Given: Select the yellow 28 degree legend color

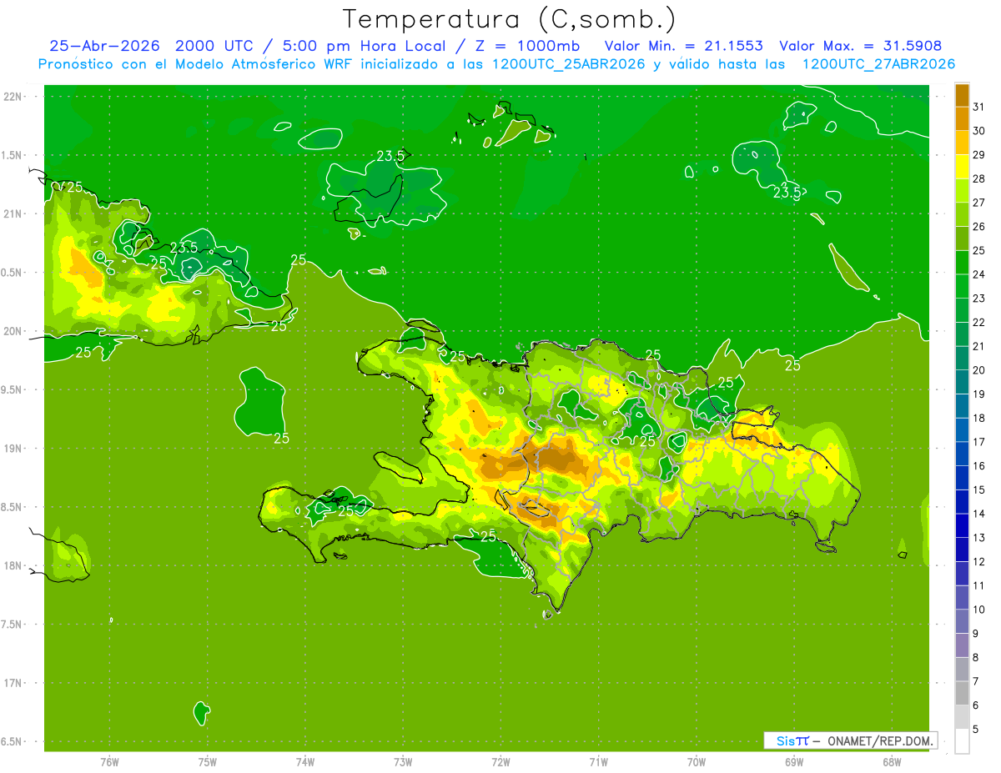Looking at the screenshot, I should 962,167.
